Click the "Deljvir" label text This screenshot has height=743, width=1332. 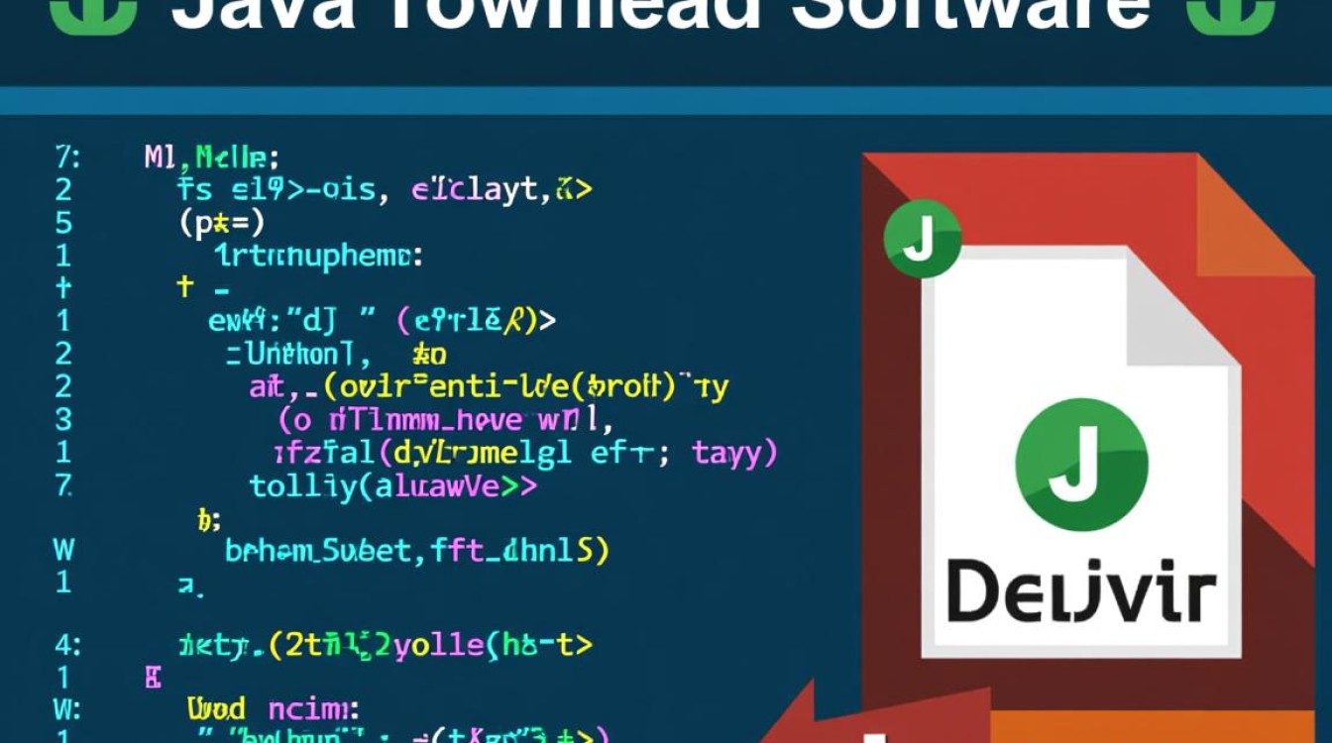pyautogui.click(x=1080, y=592)
